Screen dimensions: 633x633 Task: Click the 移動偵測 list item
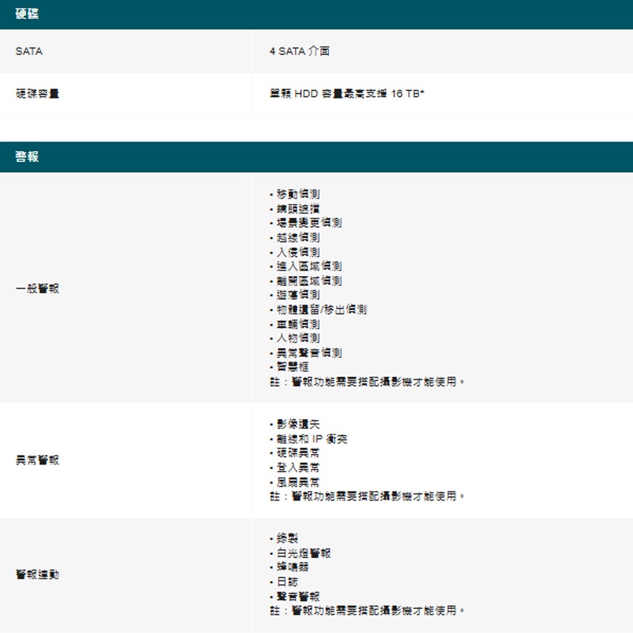click(298, 194)
